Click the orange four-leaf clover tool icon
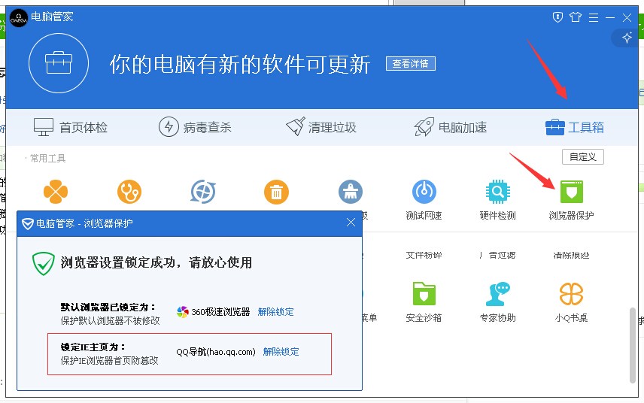Viewport: 644px width, 403px height. point(56,192)
